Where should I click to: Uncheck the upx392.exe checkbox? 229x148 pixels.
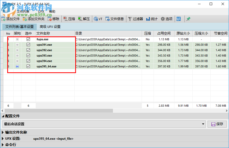[x=28, y=50]
